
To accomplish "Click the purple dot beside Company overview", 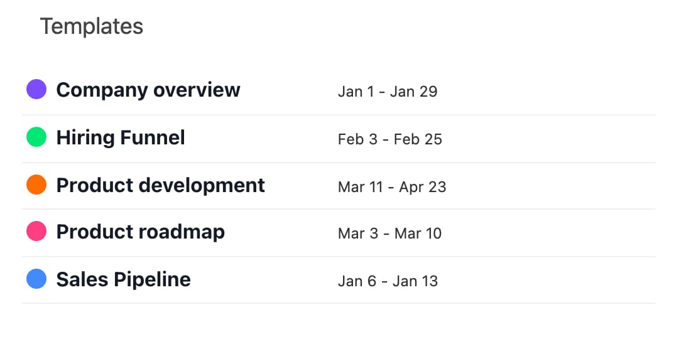I will (36, 89).
